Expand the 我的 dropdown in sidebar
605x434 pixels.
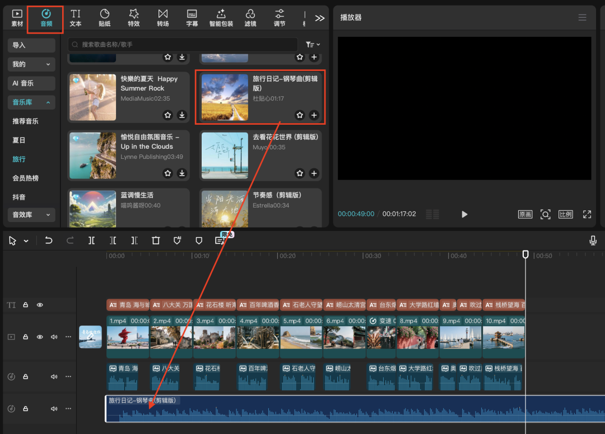coord(31,64)
